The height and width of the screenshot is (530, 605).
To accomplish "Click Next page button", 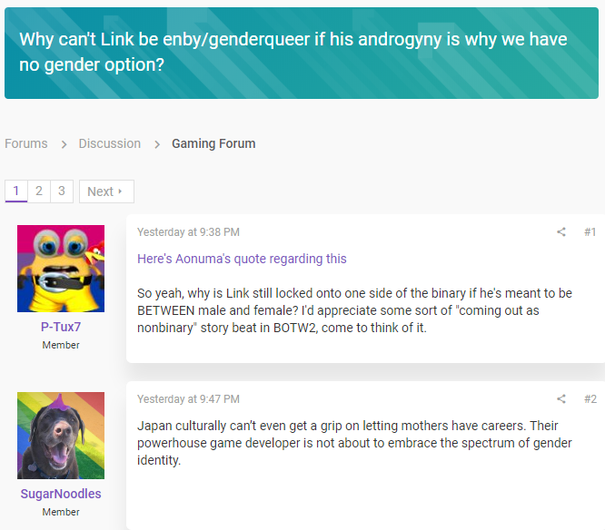I will point(106,191).
